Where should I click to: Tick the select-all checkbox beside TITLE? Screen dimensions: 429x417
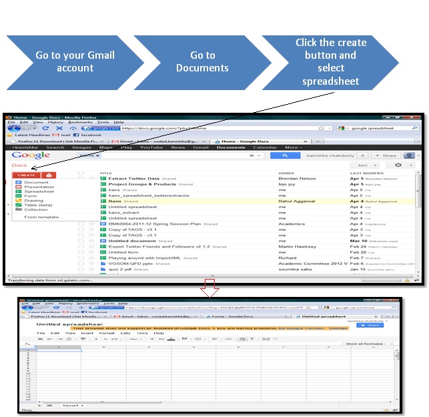coord(81,173)
